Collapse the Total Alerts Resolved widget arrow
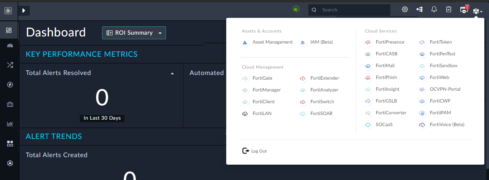489x180 pixels. (x=172, y=73)
